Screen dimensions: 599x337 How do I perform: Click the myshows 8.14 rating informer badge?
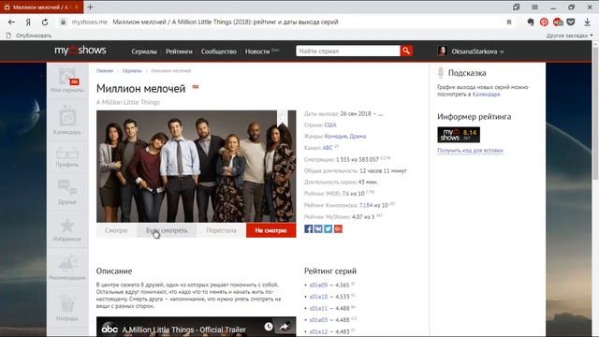click(x=459, y=135)
